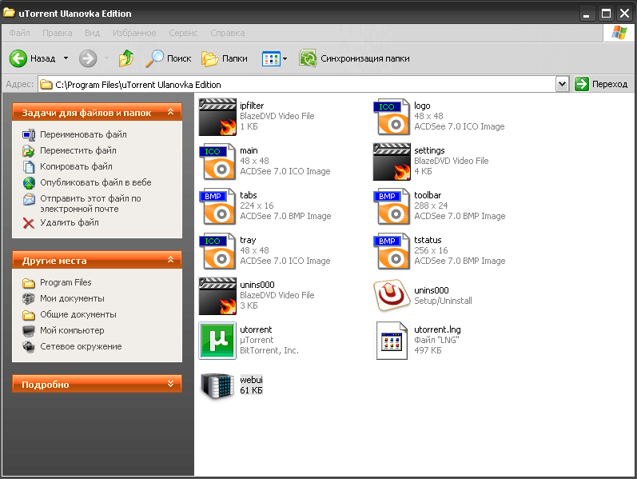637x479 pixels.
Task: Select the utorrent application icon
Action: pos(217,340)
